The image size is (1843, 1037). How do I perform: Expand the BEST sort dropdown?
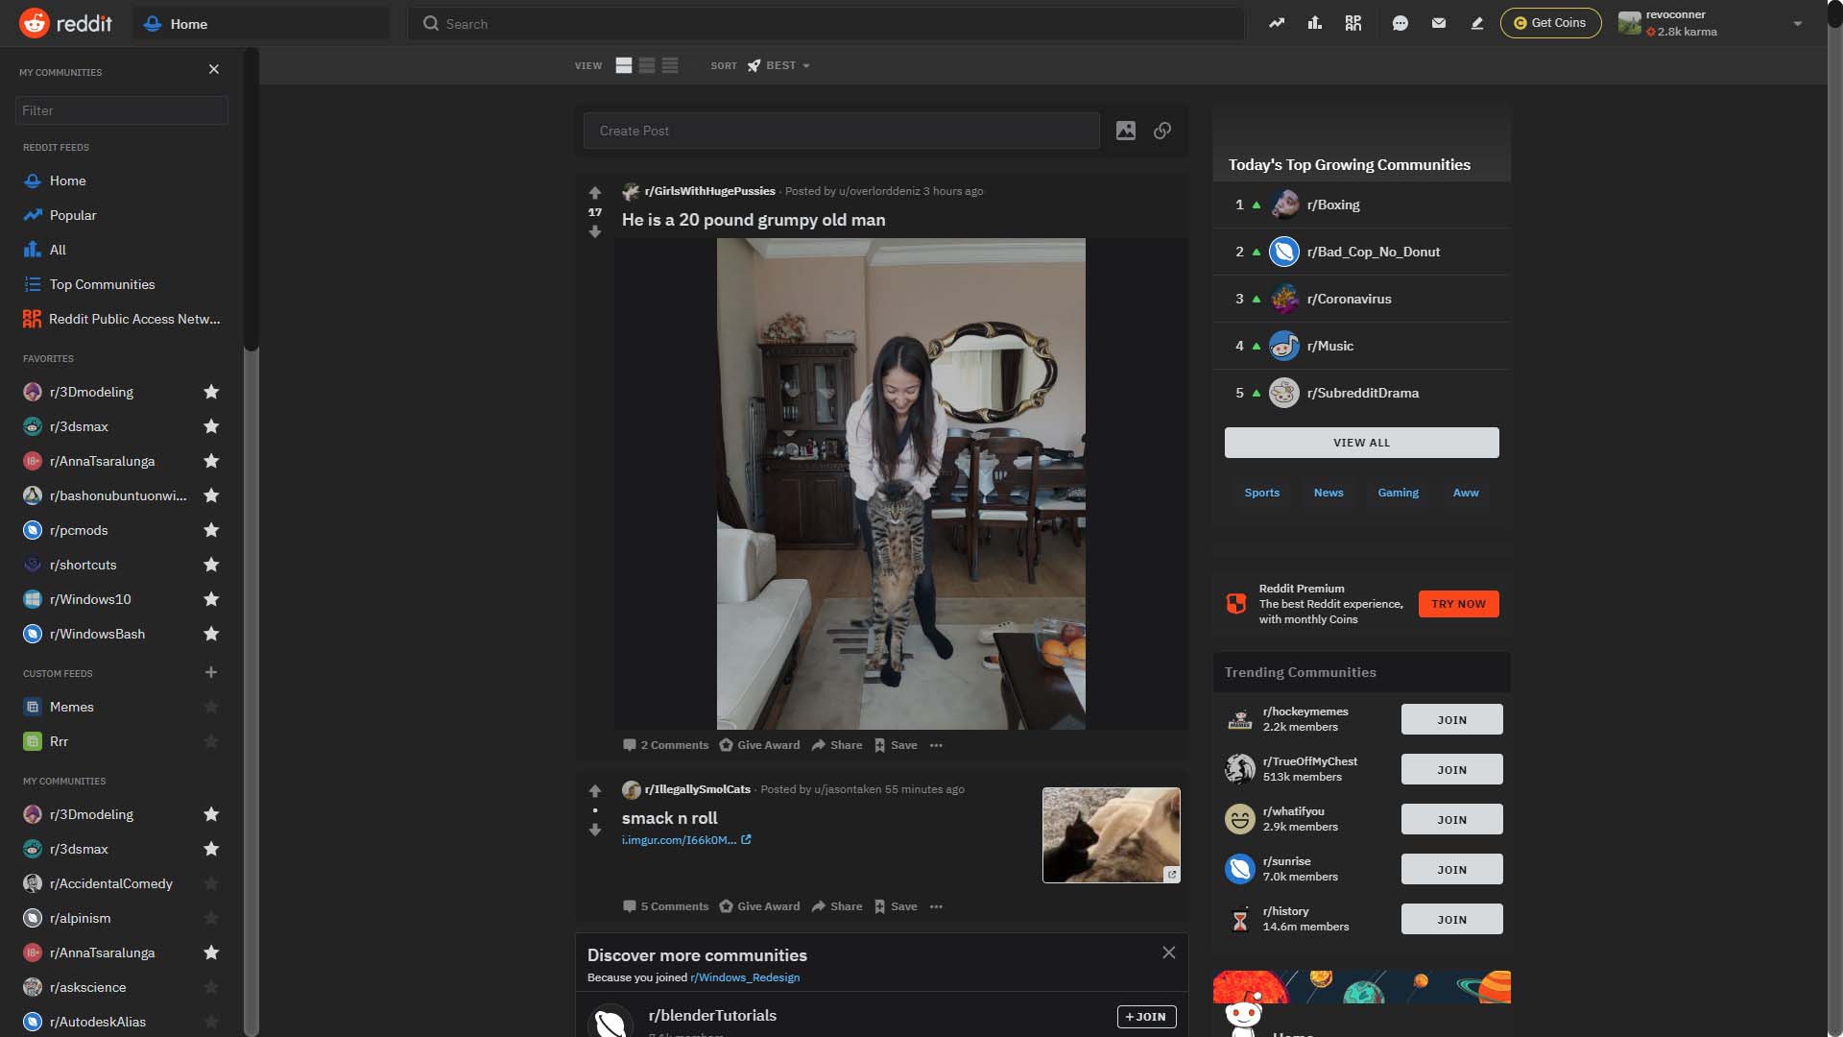point(780,65)
